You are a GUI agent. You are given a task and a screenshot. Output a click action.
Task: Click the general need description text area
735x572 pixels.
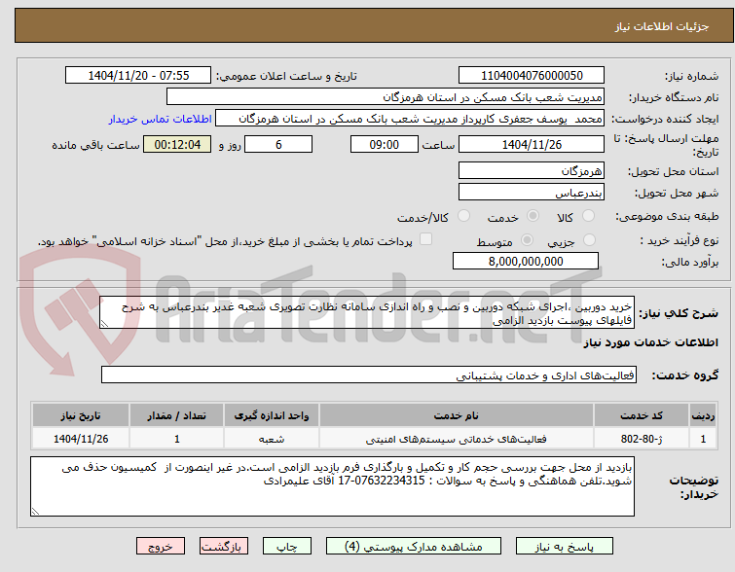pos(367,312)
